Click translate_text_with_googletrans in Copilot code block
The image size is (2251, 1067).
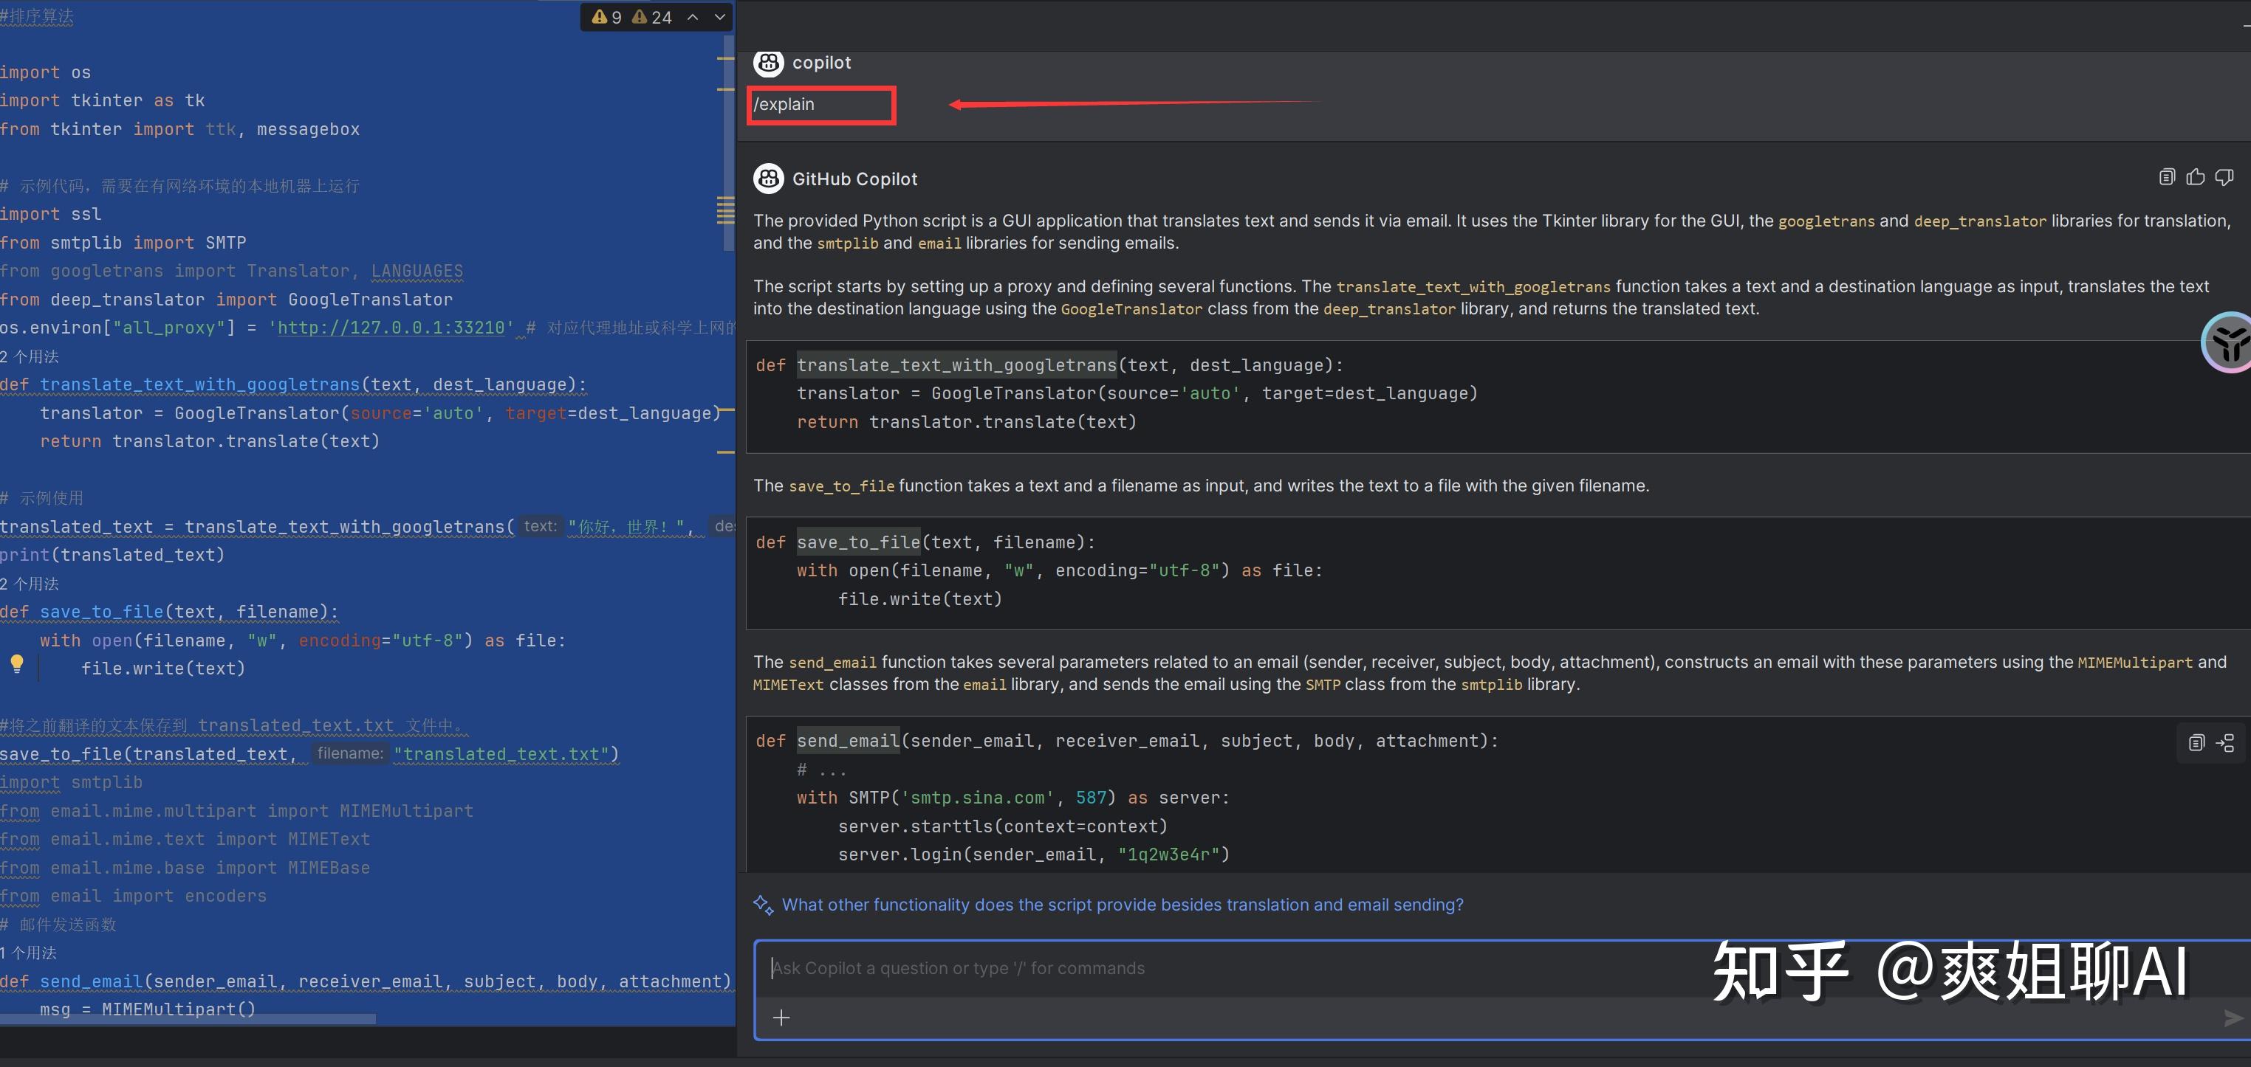point(957,366)
